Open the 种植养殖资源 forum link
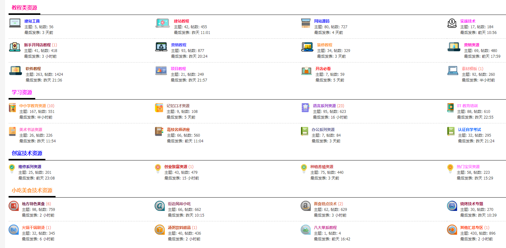 point(322,167)
